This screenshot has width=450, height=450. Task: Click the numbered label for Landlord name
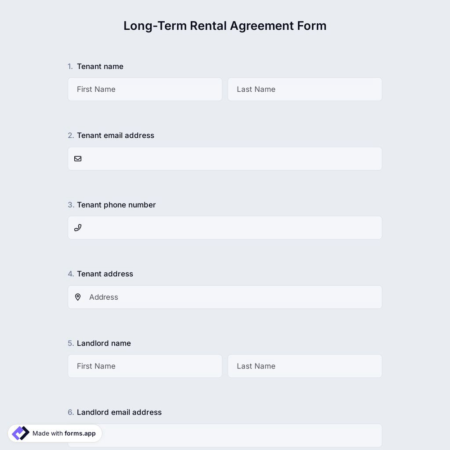click(x=71, y=343)
